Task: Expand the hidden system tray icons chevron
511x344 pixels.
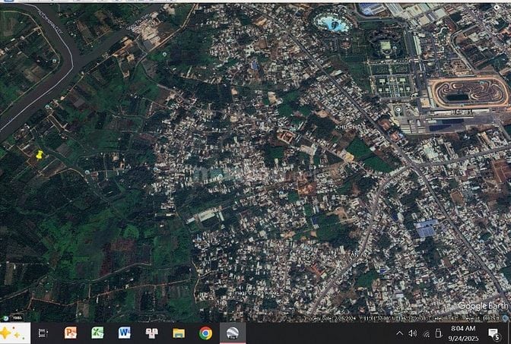Action: [x=400, y=333]
